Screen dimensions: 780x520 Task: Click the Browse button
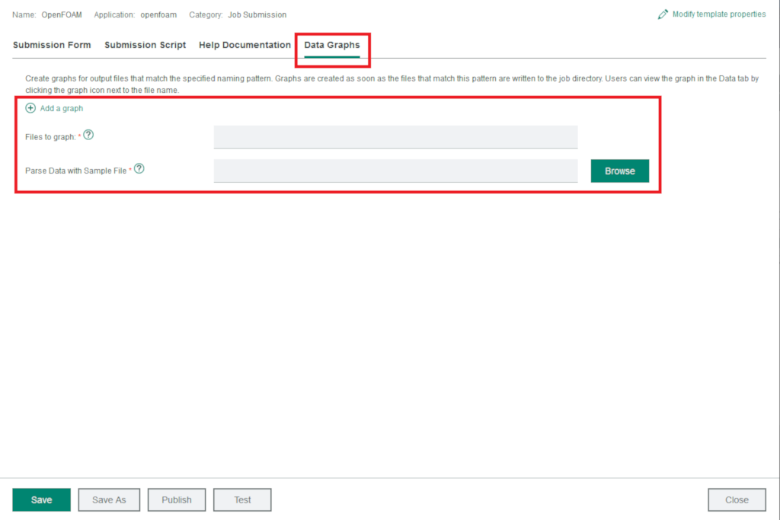pyautogui.click(x=620, y=171)
